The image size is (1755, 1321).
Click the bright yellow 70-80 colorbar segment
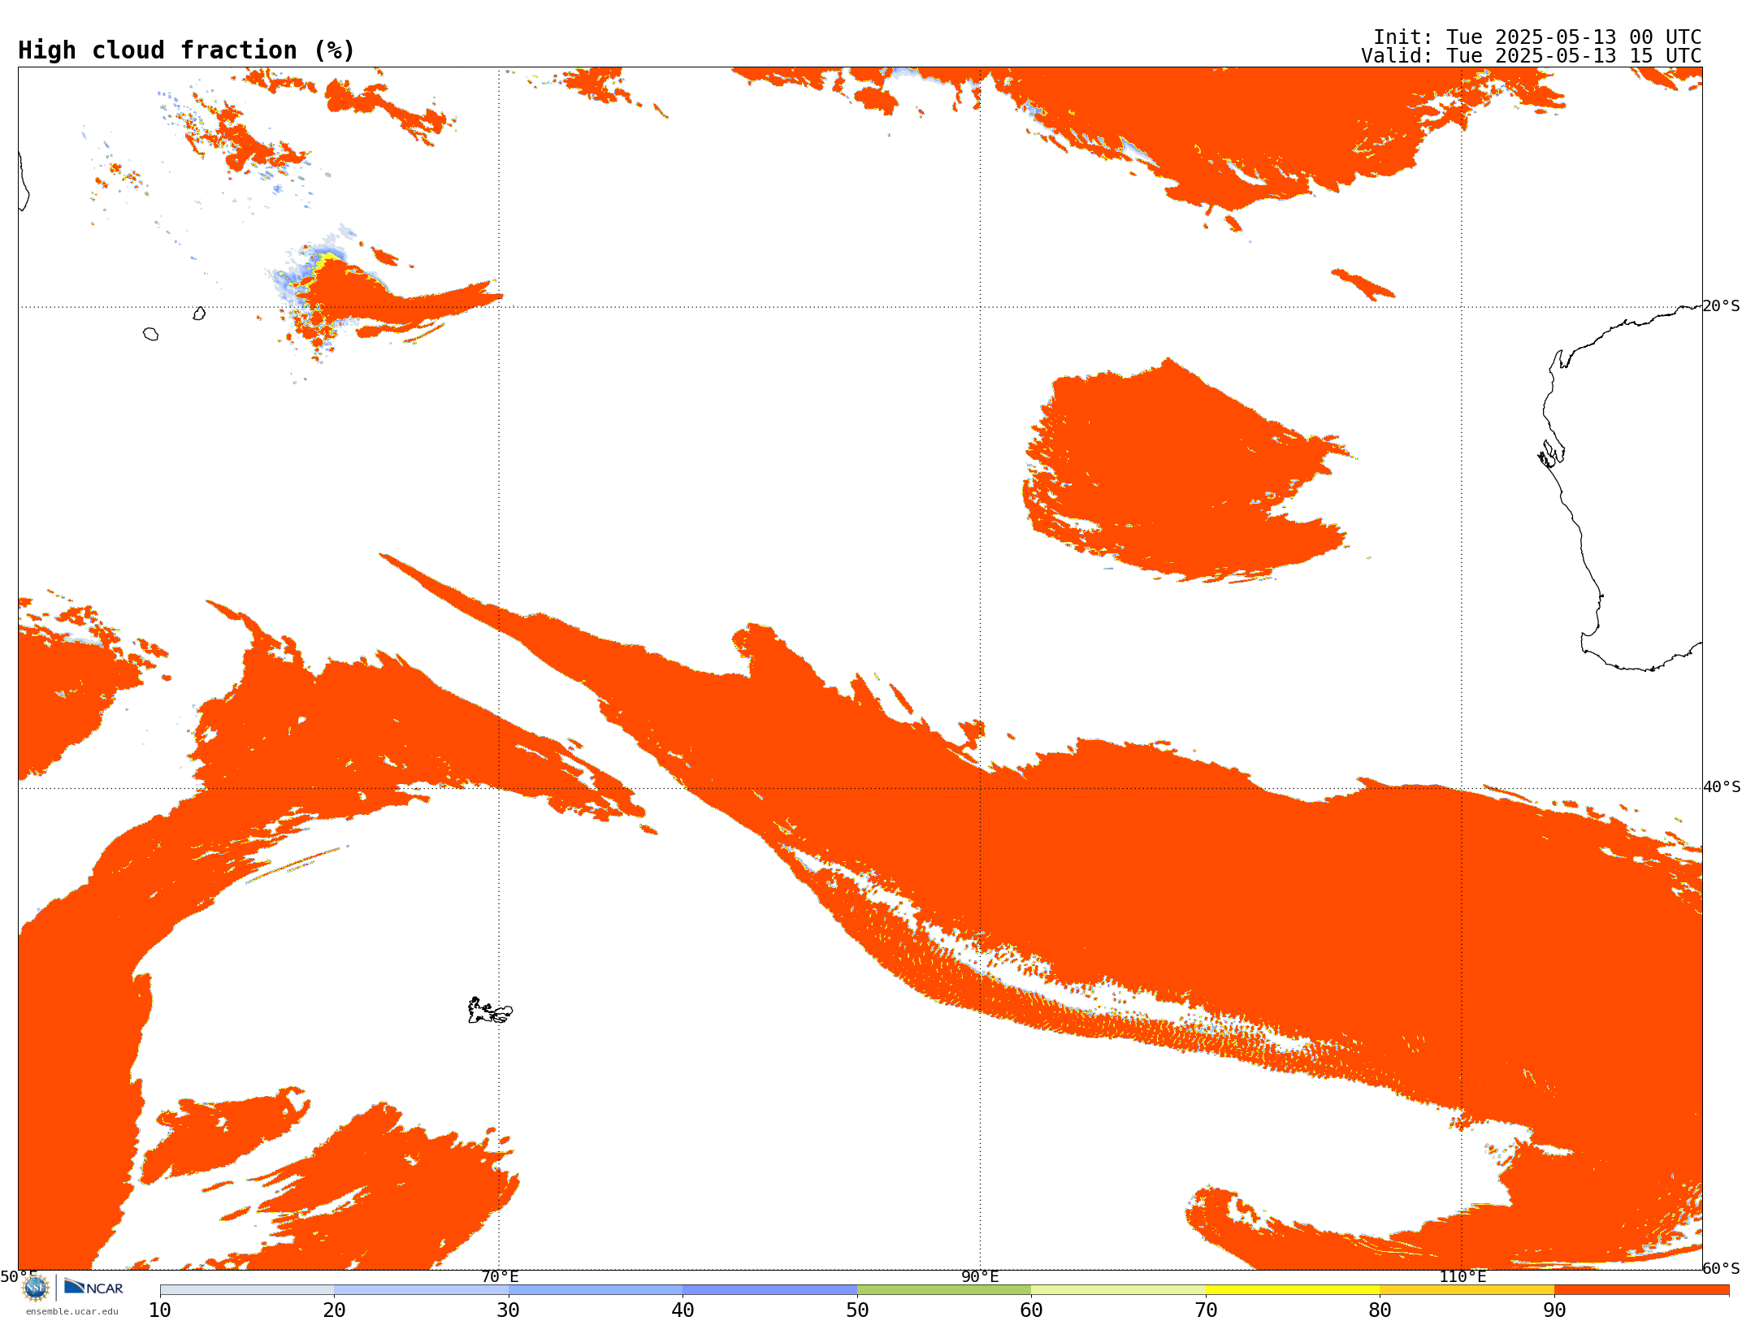tap(1293, 1290)
